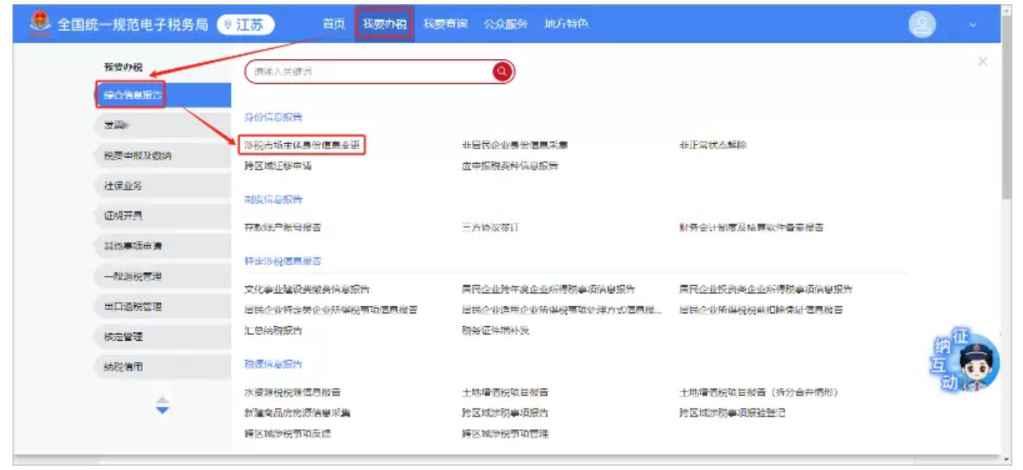Open 应申报税费种信息报告 link
The image size is (1023, 470).
click(x=510, y=166)
